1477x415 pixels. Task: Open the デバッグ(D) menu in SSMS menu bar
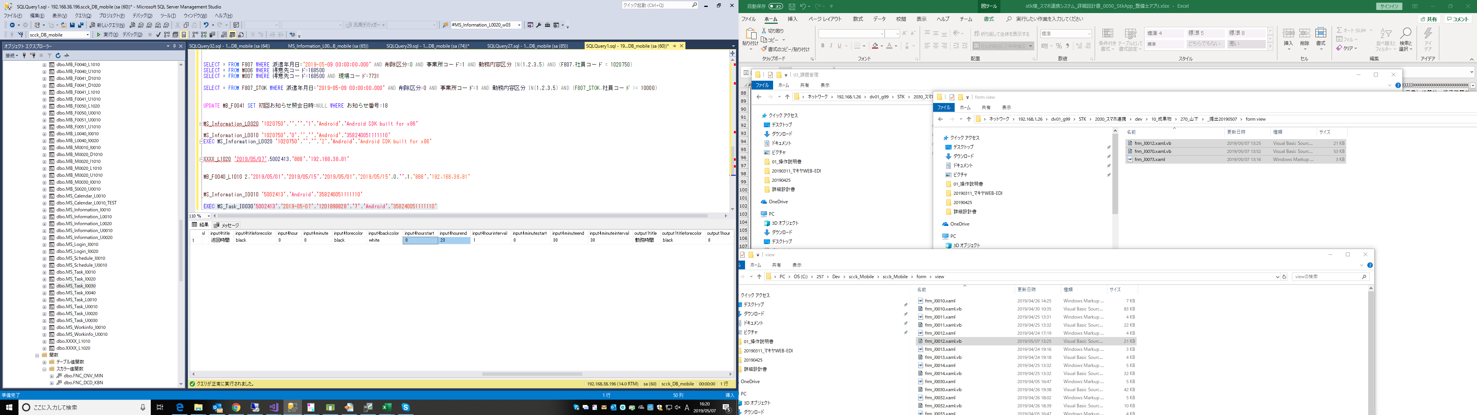pos(142,16)
